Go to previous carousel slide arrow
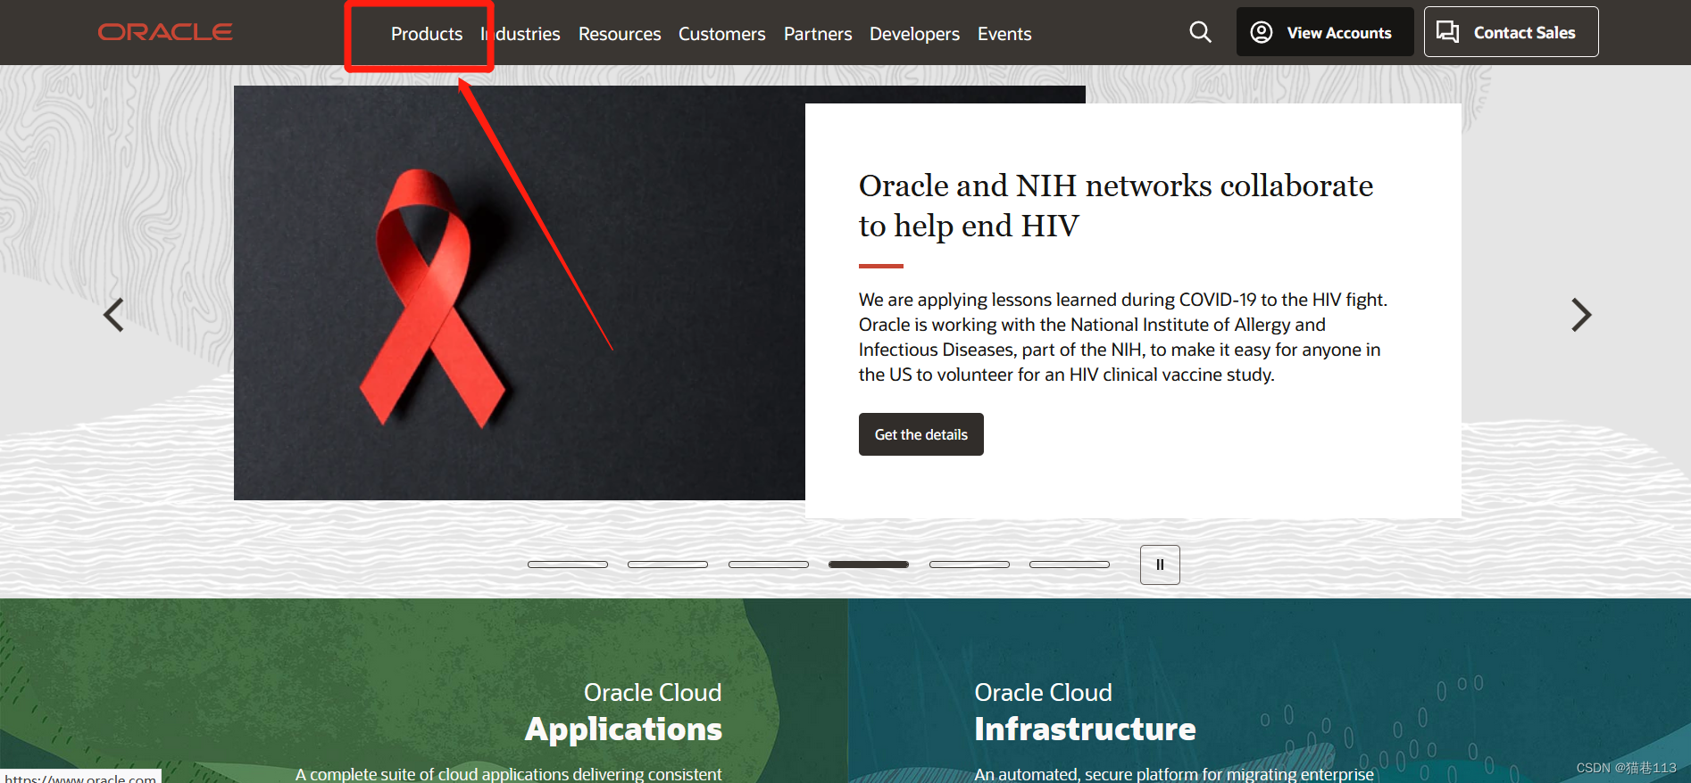Viewport: 1691px width, 783px height. pyautogui.click(x=113, y=315)
